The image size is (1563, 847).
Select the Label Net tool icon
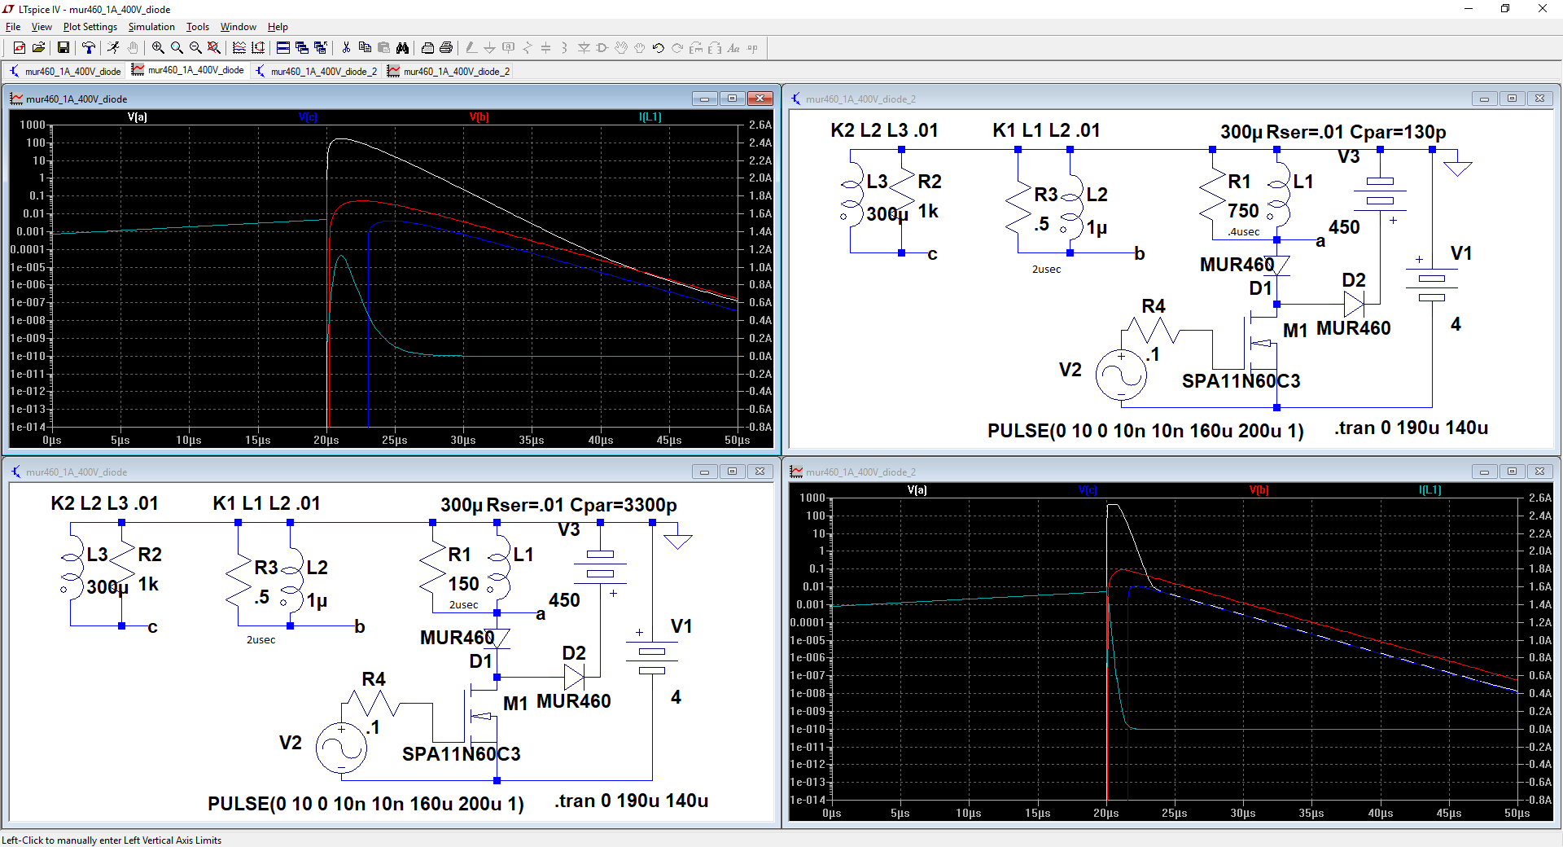pos(508,48)
